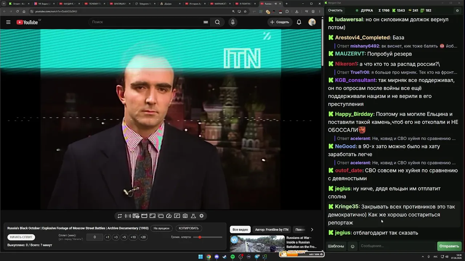Add 20 minutes with the +20 button

[x=143, y=237]
